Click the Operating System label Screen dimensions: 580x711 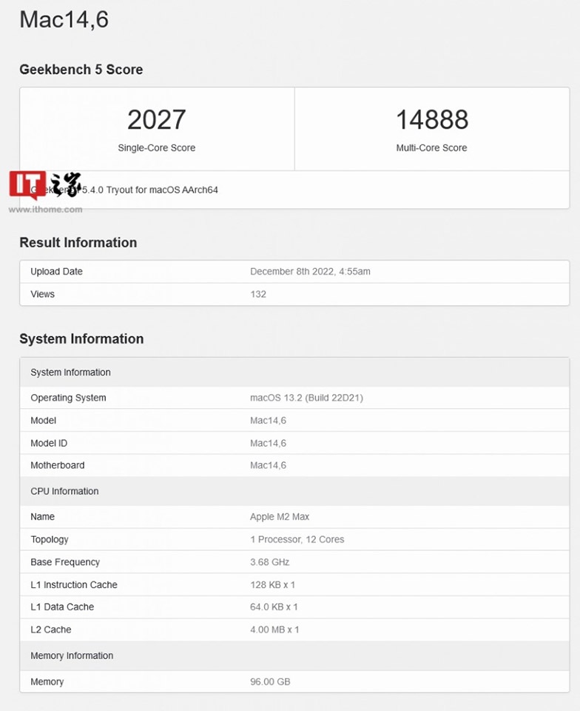[x=68, y=398]
